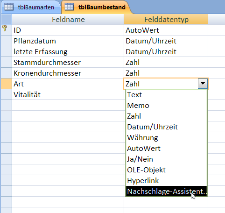Pick OLE-Objekt from the type list

(x=166, y=170)
